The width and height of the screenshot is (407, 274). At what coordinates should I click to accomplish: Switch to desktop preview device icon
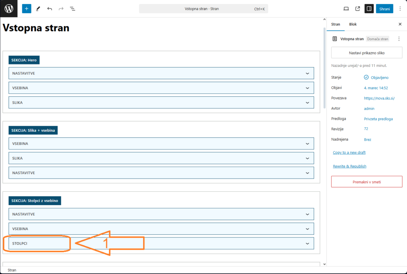(x=346, y=8)
